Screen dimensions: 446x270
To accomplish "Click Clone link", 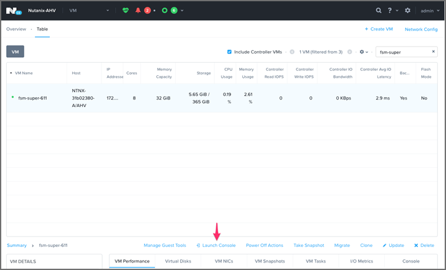I will [366, 245].
